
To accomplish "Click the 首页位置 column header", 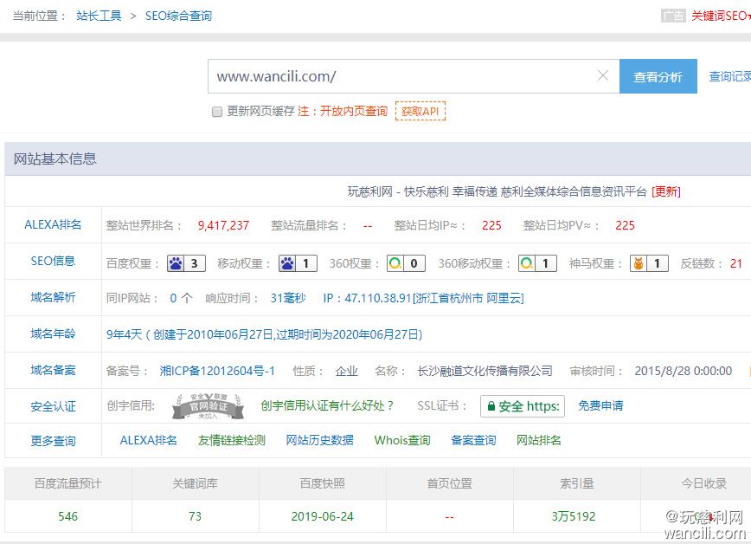I will 450,483.
